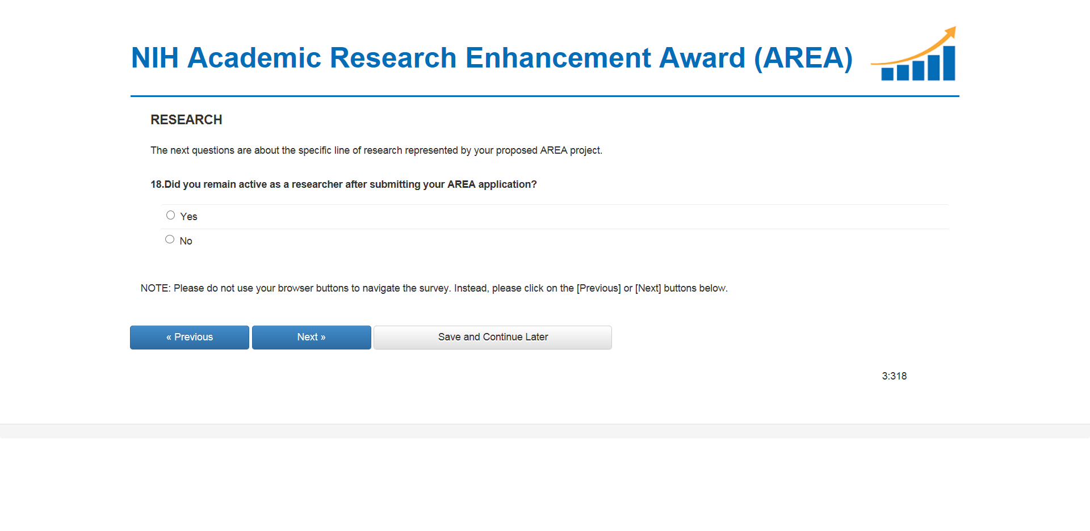The width and height of the screenshot is (1090, 531).
Task: Click the RESEARCH section heading
Action: click(x=186, y=120)
